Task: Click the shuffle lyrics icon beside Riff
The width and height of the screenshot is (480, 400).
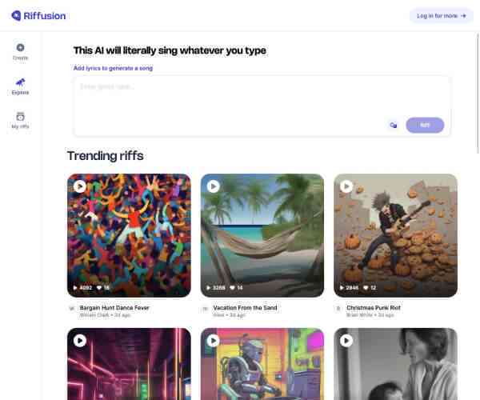Action: (394, 125)
